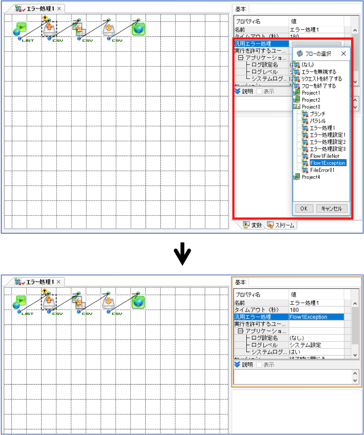Collapse the Project3 node in flow selection dialog
Image resolution: width=364 pixels, height=435 pixels.
coord(296,107)
